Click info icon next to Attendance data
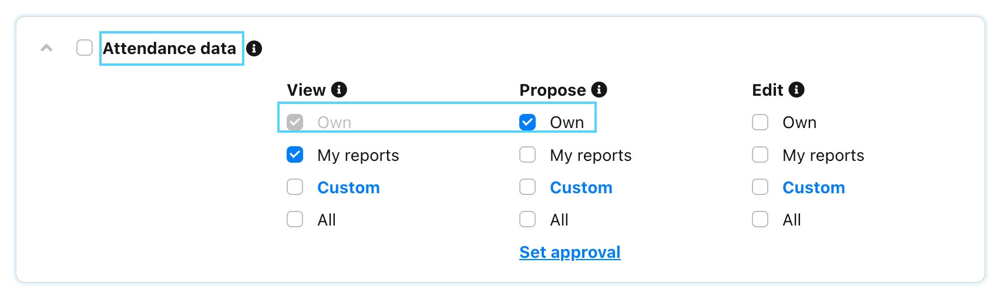Viewport: 988px width, 296px height. coord(254,48)
